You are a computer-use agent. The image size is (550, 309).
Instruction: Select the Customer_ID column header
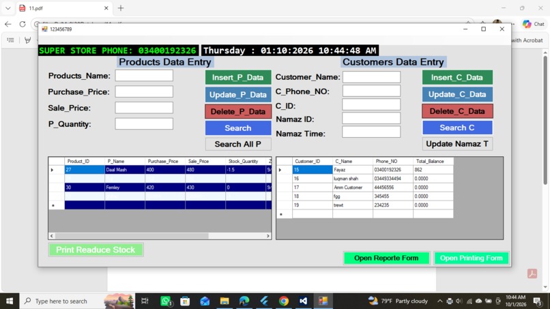(x=312, y=162)
